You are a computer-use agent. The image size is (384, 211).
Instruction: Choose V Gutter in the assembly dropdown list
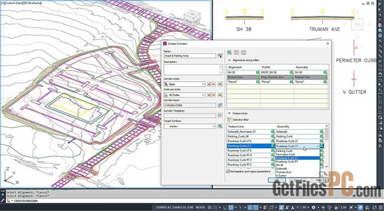[297, 175]
